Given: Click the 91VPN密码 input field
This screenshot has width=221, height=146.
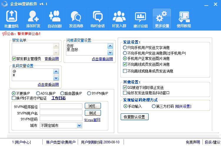Looking at the screenshot, I should click(x=61, y=118).
